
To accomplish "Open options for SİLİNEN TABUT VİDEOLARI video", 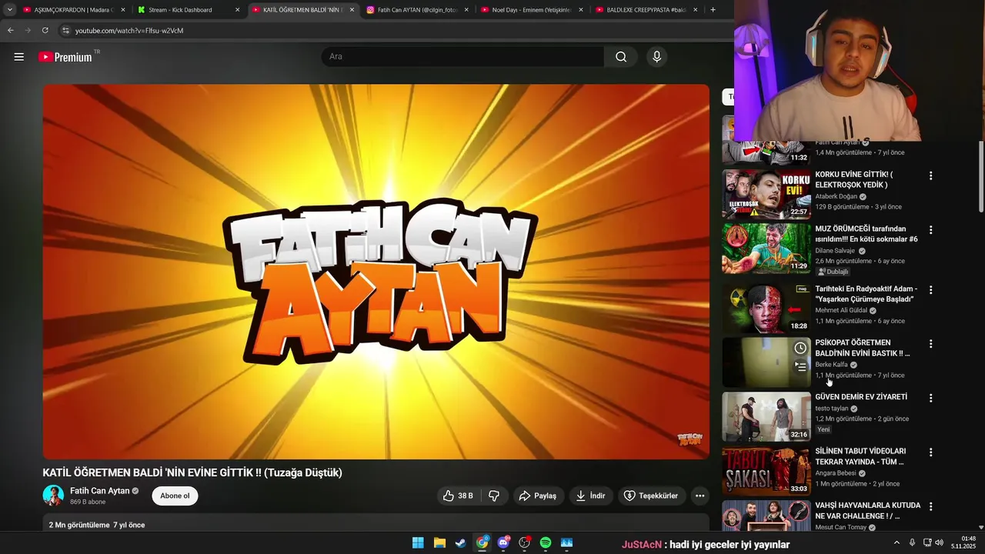I will click(x=930, y=452).
